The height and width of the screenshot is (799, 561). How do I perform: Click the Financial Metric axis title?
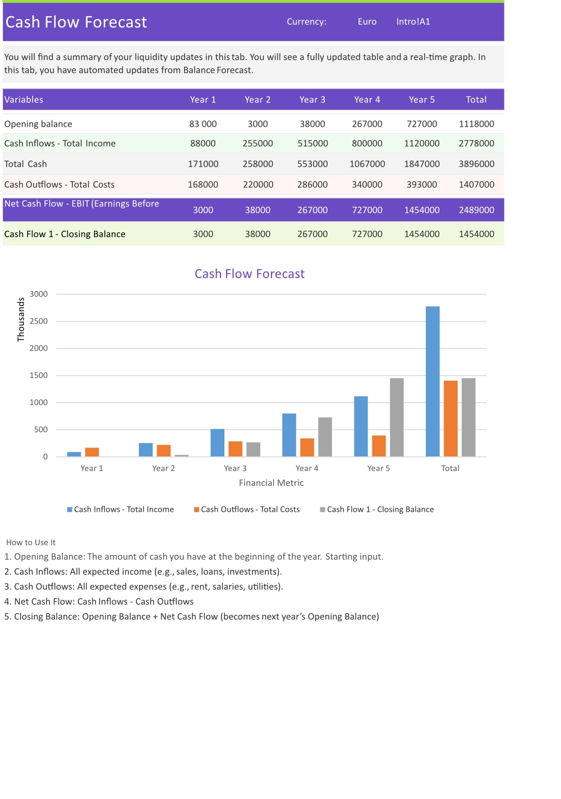(x=272, y=483)
